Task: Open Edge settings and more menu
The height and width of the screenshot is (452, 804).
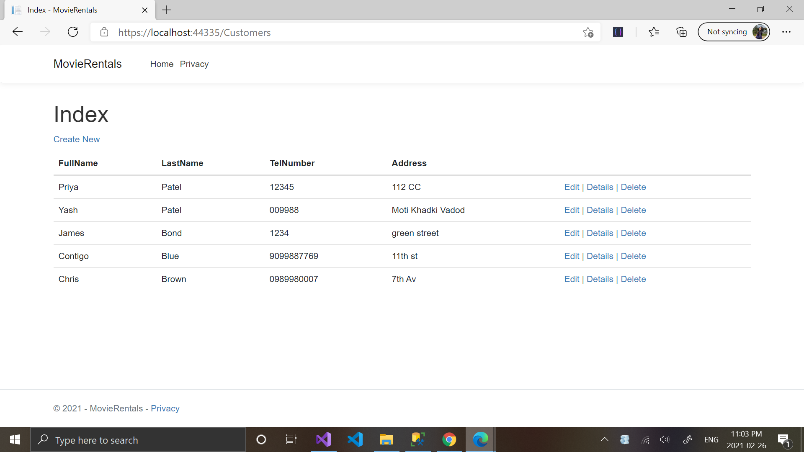Action: click(x=786, y=32)
